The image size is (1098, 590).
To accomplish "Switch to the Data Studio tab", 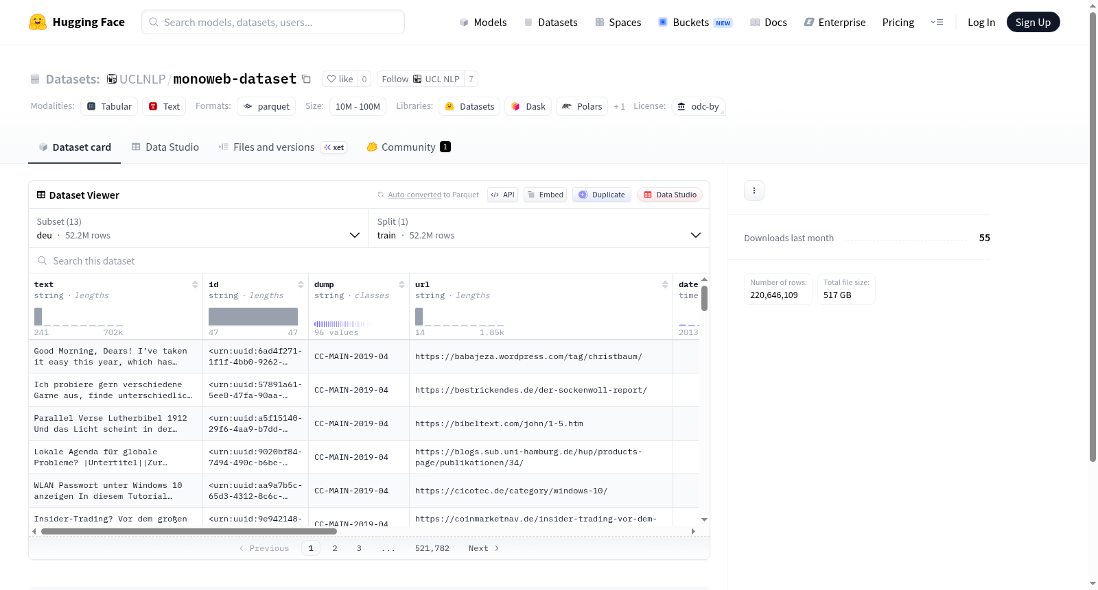I will (165, 147).
